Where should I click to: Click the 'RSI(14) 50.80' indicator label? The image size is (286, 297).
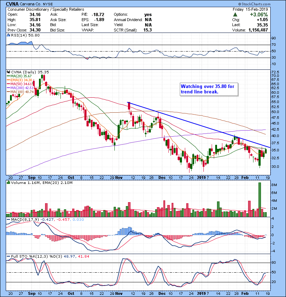point(25,35)
